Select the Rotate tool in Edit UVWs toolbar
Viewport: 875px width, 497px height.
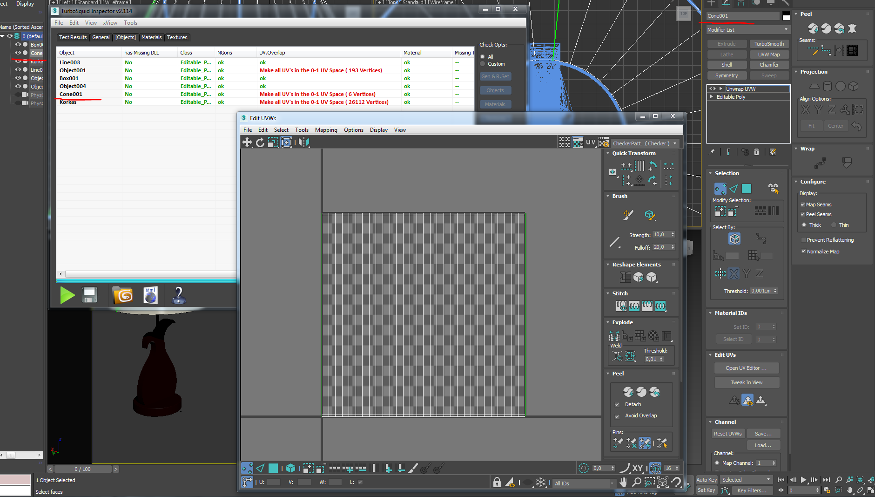[x=260, y=143]
